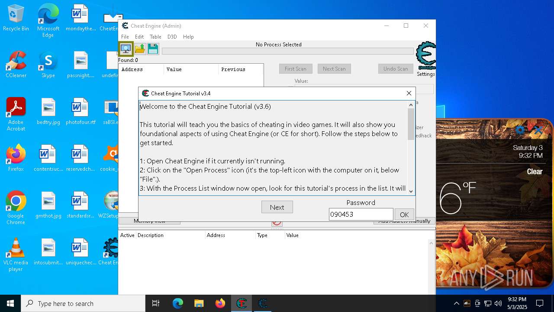Viewport: 554px width, 312px height.
Task: Click the Active column header in address table
Action: coord(127,235)
